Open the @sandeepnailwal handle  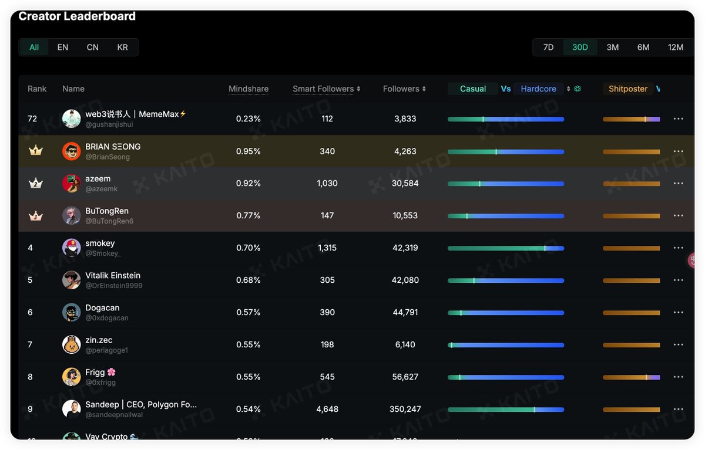tap(114, 415)
